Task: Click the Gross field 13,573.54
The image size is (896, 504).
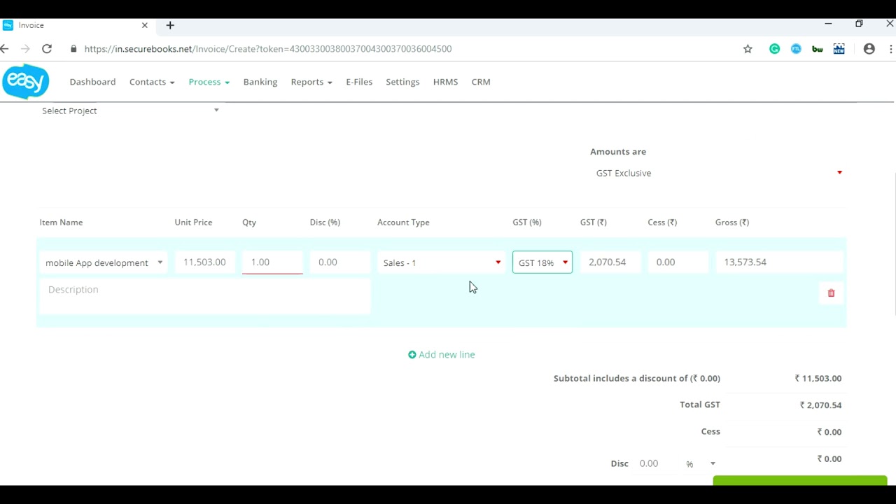Action: [x=778, y=262]
